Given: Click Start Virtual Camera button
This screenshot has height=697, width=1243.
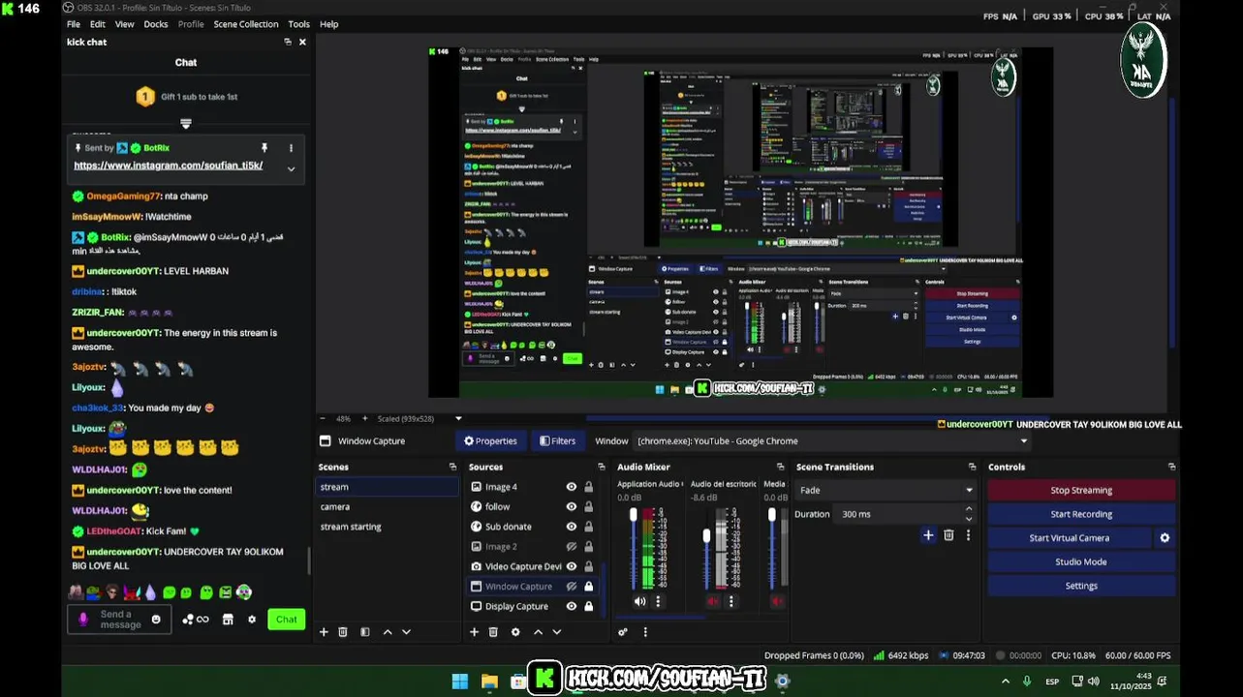Looking at the screenshot, I should point(1070,538).
